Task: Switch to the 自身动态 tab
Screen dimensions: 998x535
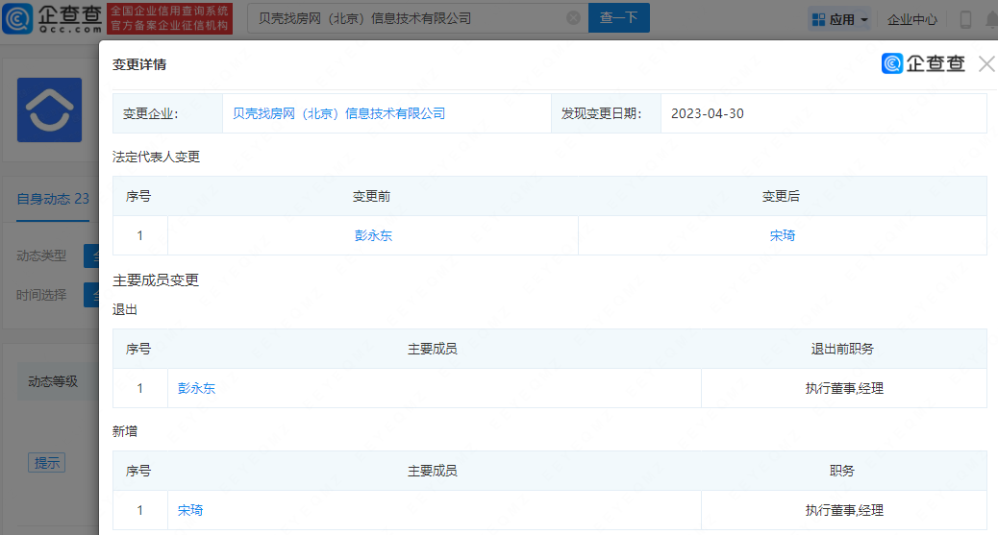Action: (x=53, y=199)
